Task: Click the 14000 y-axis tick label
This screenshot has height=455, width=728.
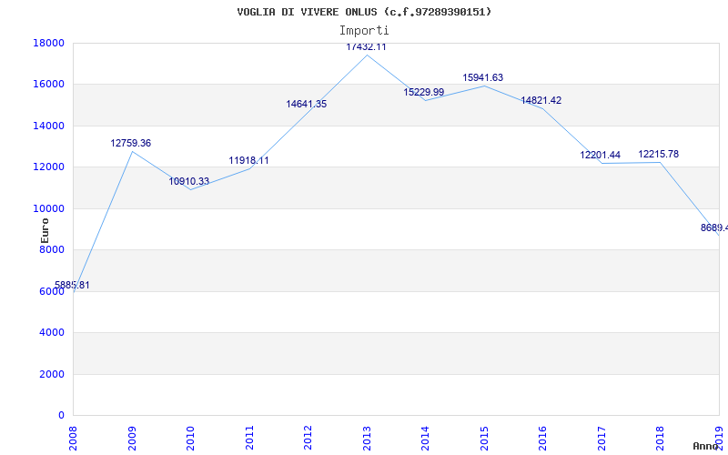Action: 49,126
